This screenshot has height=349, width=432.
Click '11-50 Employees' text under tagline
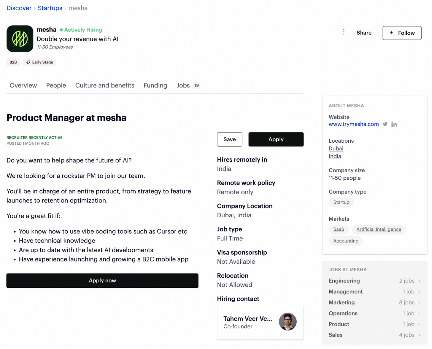55,47
